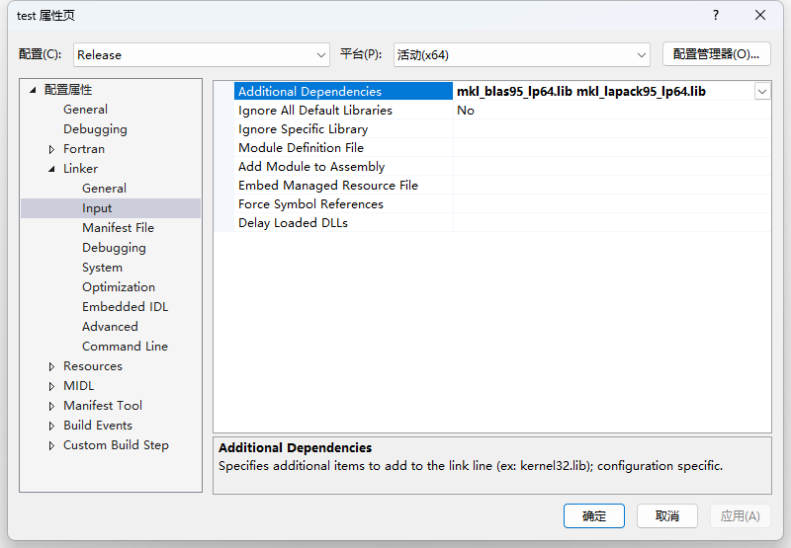The width and height of the screenshot is (791, 548).
Task: Open the Additional Dependencies value dropdown arrow
Action: [x=762, y=92]
